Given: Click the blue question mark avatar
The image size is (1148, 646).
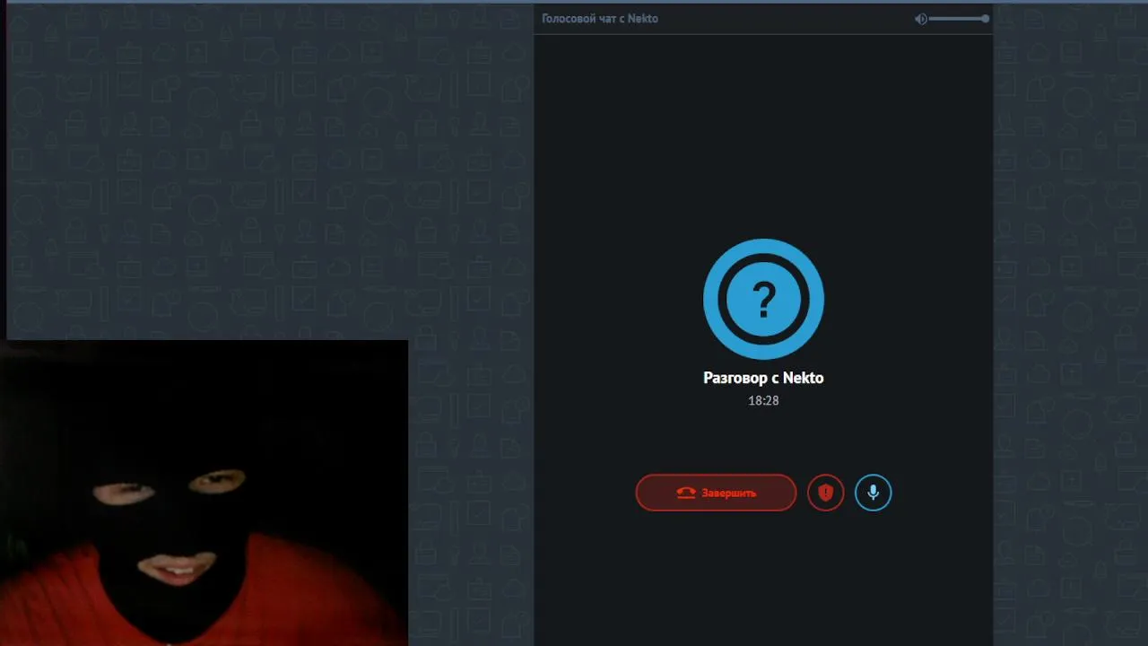Looking at the screenshot, I should point(763,299).
